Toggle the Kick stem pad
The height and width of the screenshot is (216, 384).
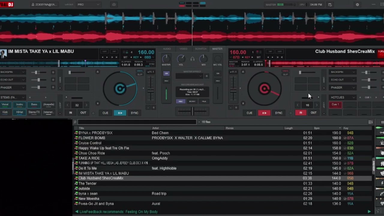[x=5, y=112]
